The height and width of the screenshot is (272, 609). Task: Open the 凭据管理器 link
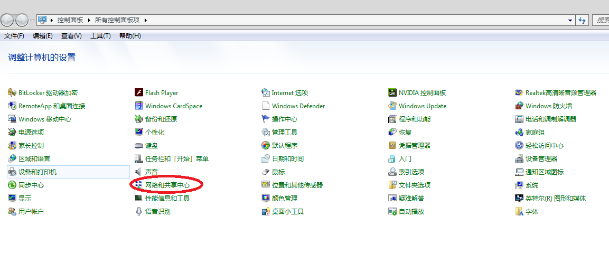point(415,145)
